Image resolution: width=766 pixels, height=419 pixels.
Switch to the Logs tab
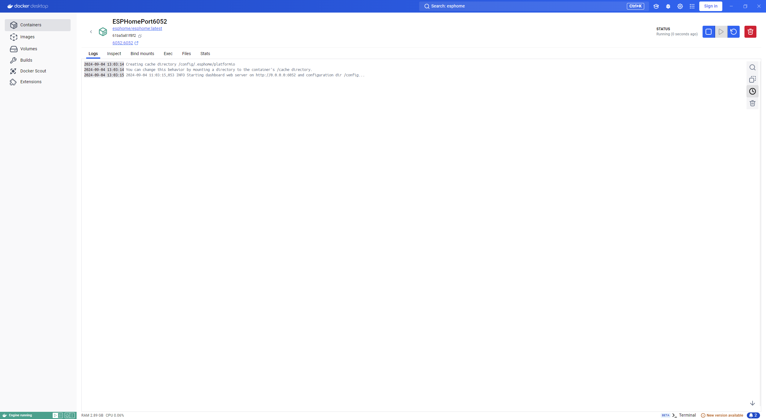93,54
